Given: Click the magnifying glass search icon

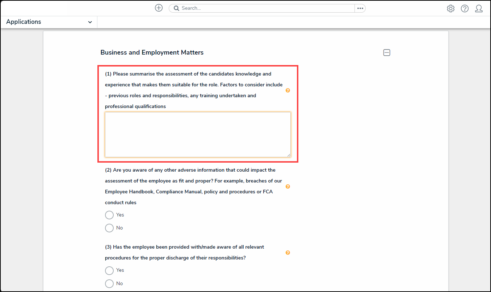Looking at the screenshot, I should 176,8.
